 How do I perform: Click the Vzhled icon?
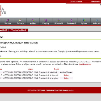(x=33, y=20)
